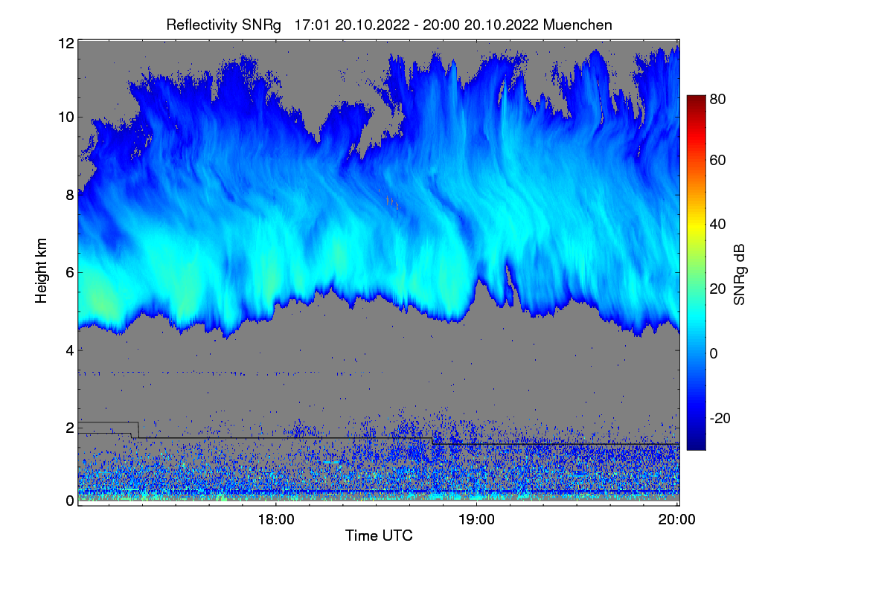Click the 19:00 time tick label
The image size is (893, 595).
tap(477, 520)
